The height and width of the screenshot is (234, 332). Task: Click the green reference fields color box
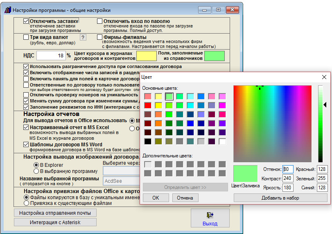click(214, 56)
